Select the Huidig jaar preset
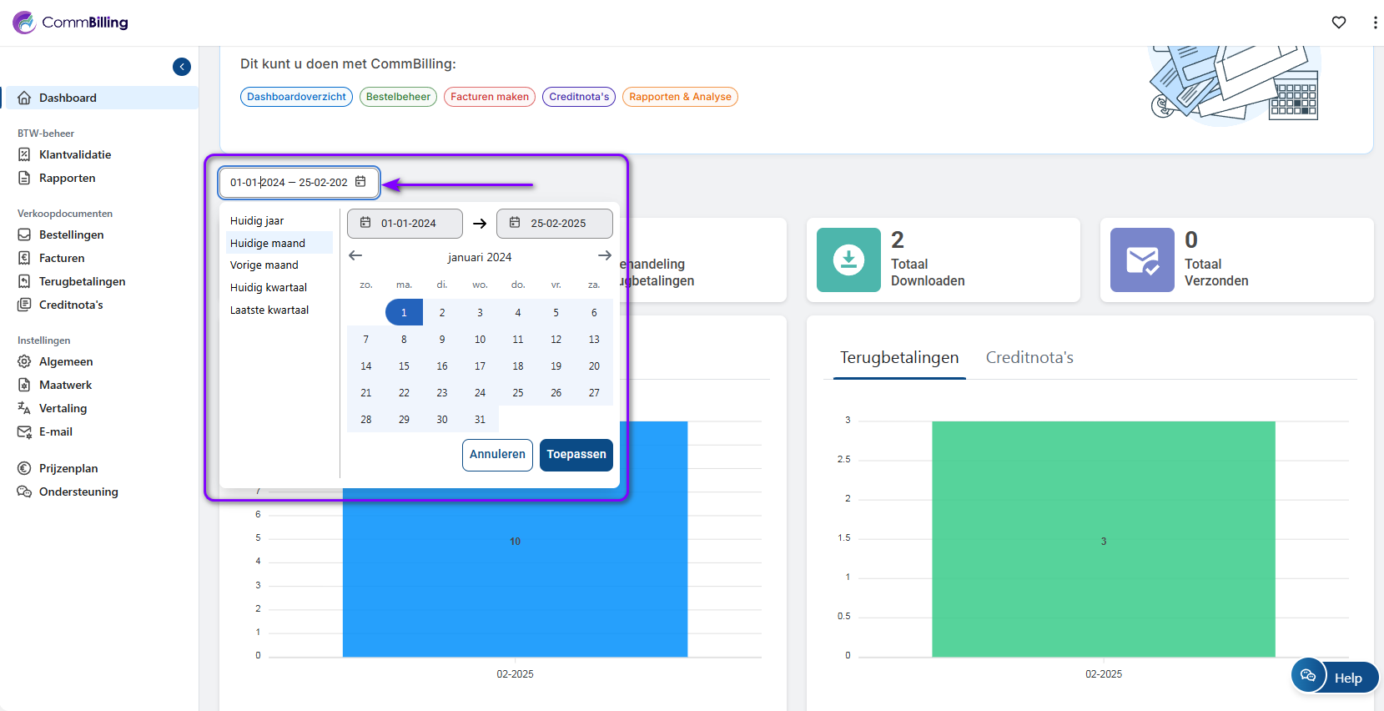Image resolution: width=1384 pixels, height=711 pixels. (257, 221)
